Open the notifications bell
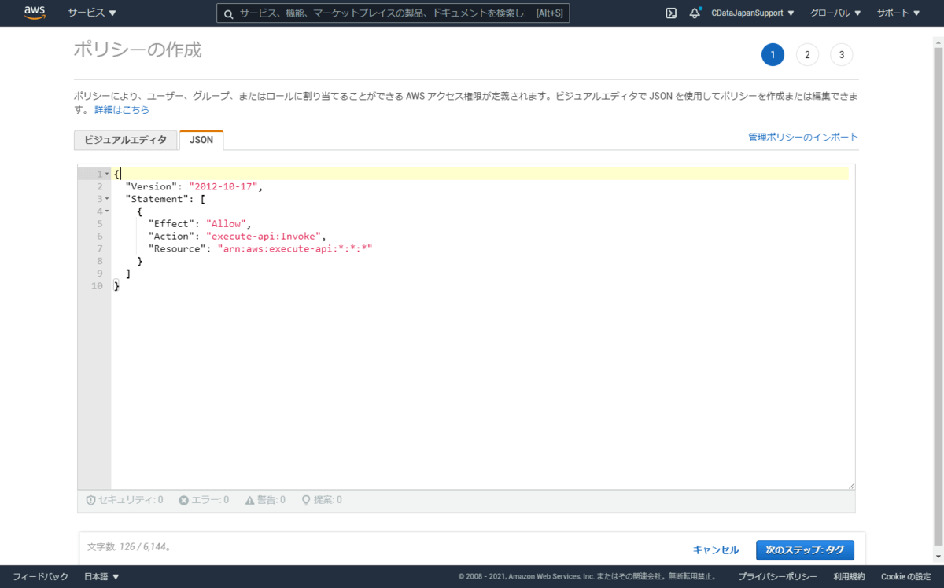 (x=695, y=13)
